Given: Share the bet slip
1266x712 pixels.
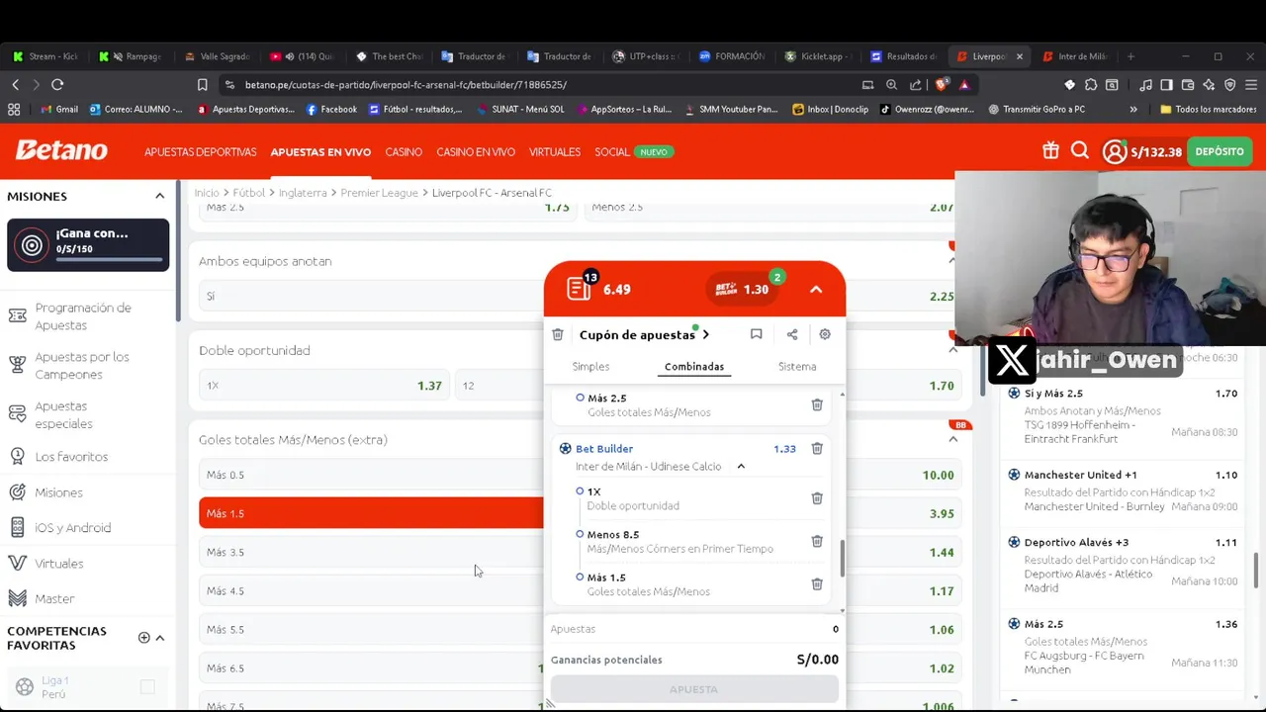Looking at the screenshot, I should pos(792,334).
